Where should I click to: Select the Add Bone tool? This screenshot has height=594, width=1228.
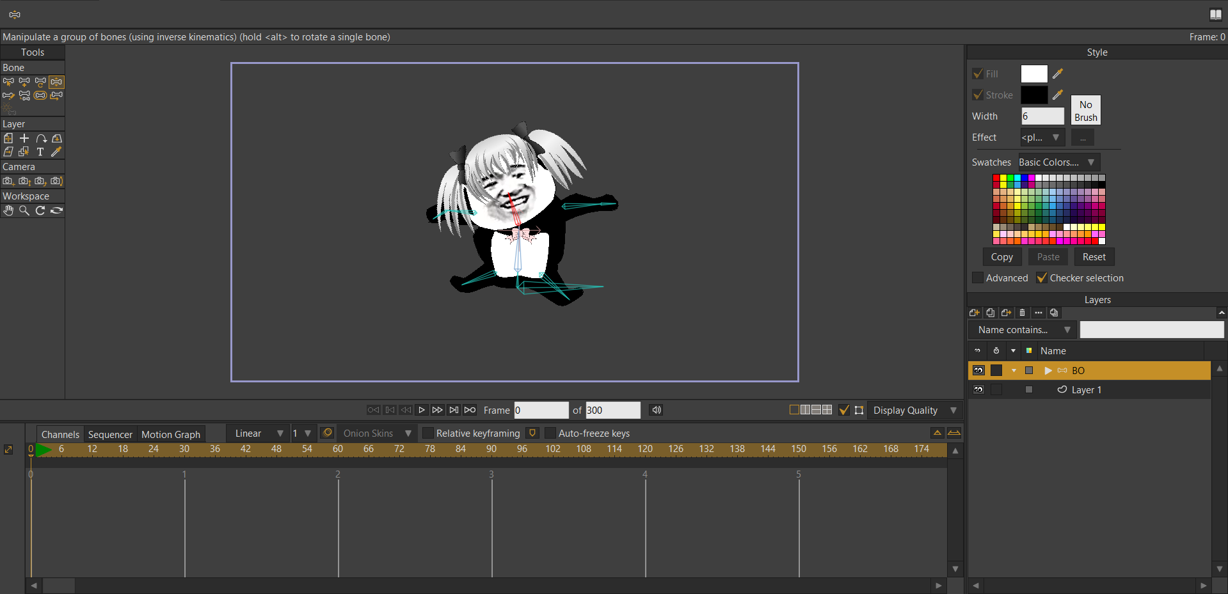(24, 82)
